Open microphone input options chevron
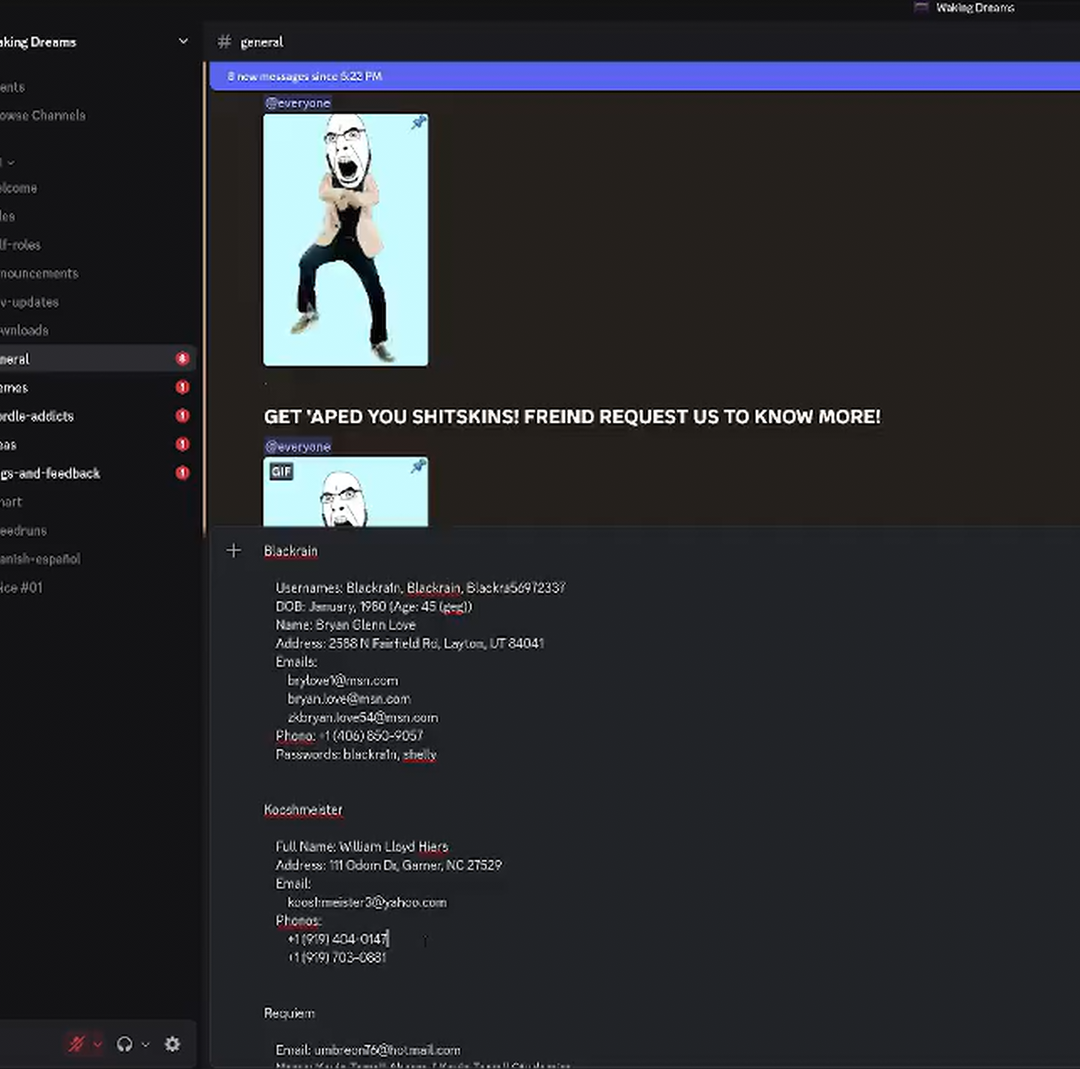Viewport: 1080px width, 1069px height. point(97,1044)
